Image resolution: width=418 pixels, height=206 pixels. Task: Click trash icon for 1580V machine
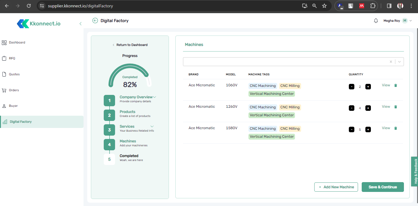click(395, 128)
